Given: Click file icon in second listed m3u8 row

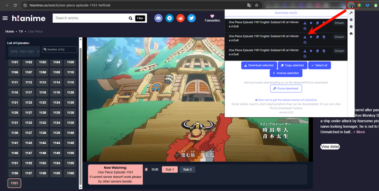Looking at the screenshot, I should [324, 37].
